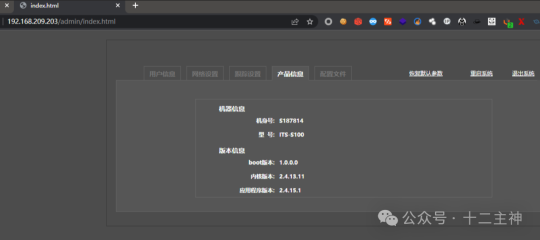Image resolution: width=540 pixels, height=240 pixels.
Task: Click the black-white hooded figure extension
Action: click(x=462, y=21)
